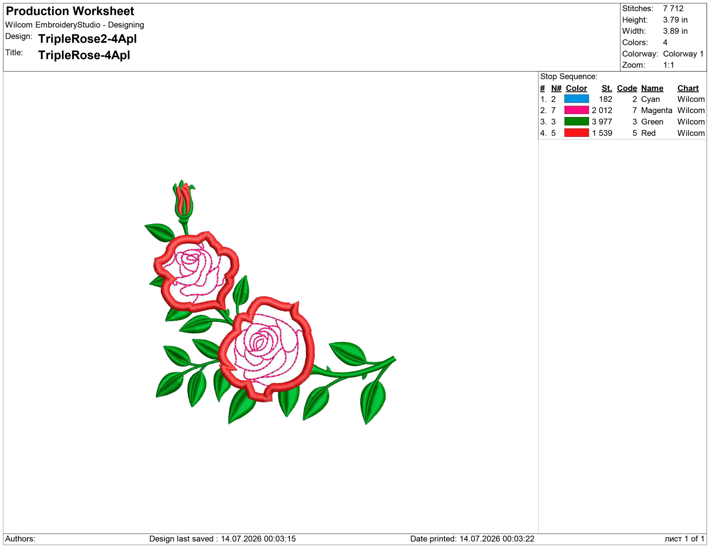The height and width of the screenshot is (546, 710).
Task: Click the Red stitch count "1 539"
Action: 602,133
